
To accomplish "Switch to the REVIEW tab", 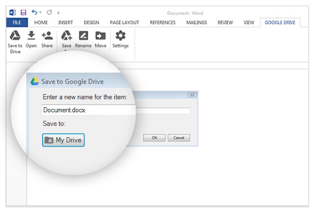I will click(x=225, y=22).
